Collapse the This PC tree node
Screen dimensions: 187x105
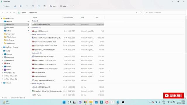(x=1, y=51)
